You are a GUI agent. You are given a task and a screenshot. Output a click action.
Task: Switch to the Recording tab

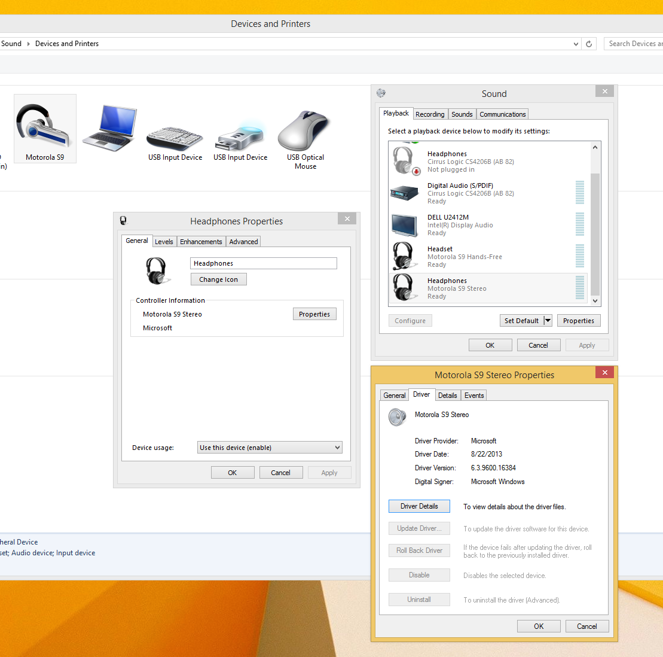click(x=430, y=114)
